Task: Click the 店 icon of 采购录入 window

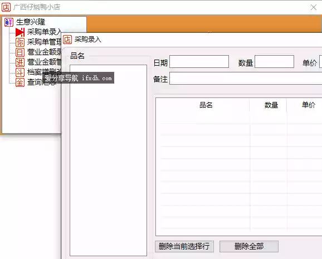Action: pyautogui.click(x=67, y=40)
